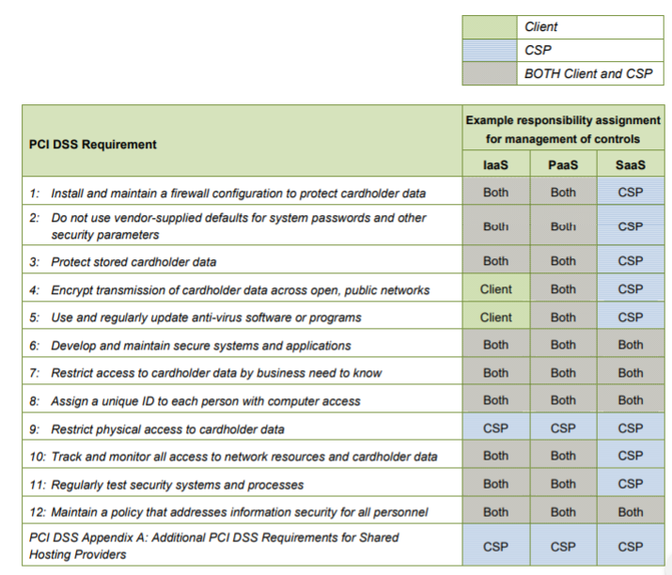Select the PCI DSS Appendix A row text
Screen dimensions: 672x575
(214, 546)
